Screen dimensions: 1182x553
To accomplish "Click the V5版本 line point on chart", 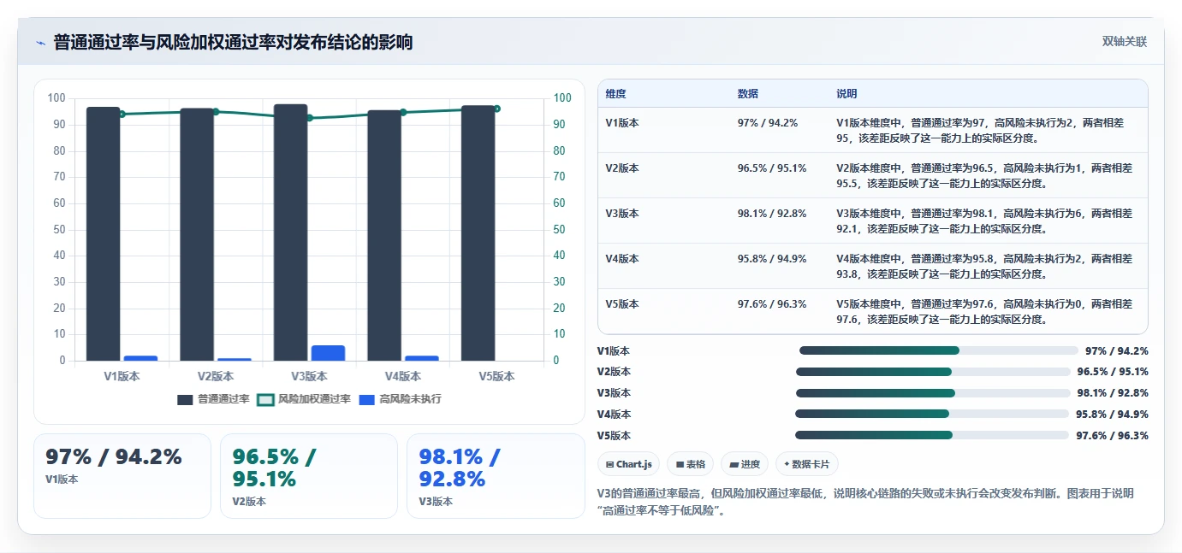I will [x=497, y=109].
